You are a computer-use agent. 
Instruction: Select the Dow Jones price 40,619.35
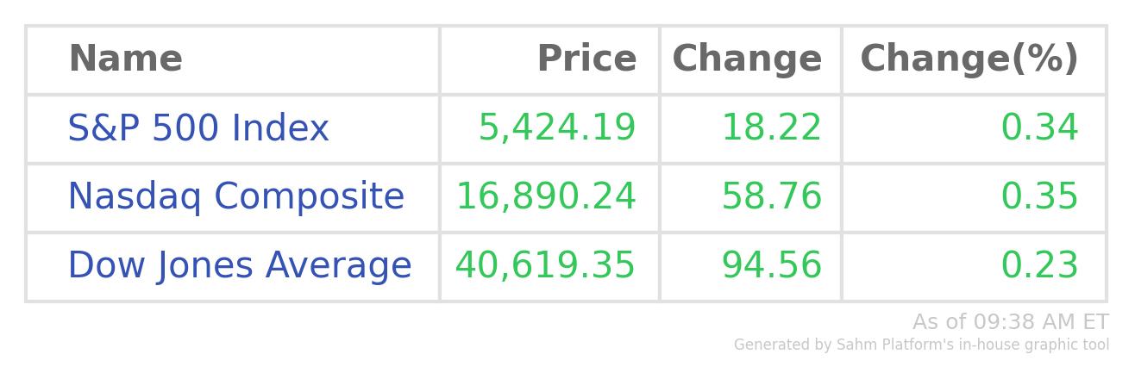tap(545, 265)
